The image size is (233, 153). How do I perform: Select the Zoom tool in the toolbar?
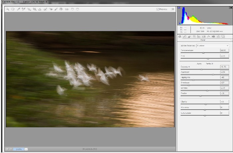[x=7, y=9]
